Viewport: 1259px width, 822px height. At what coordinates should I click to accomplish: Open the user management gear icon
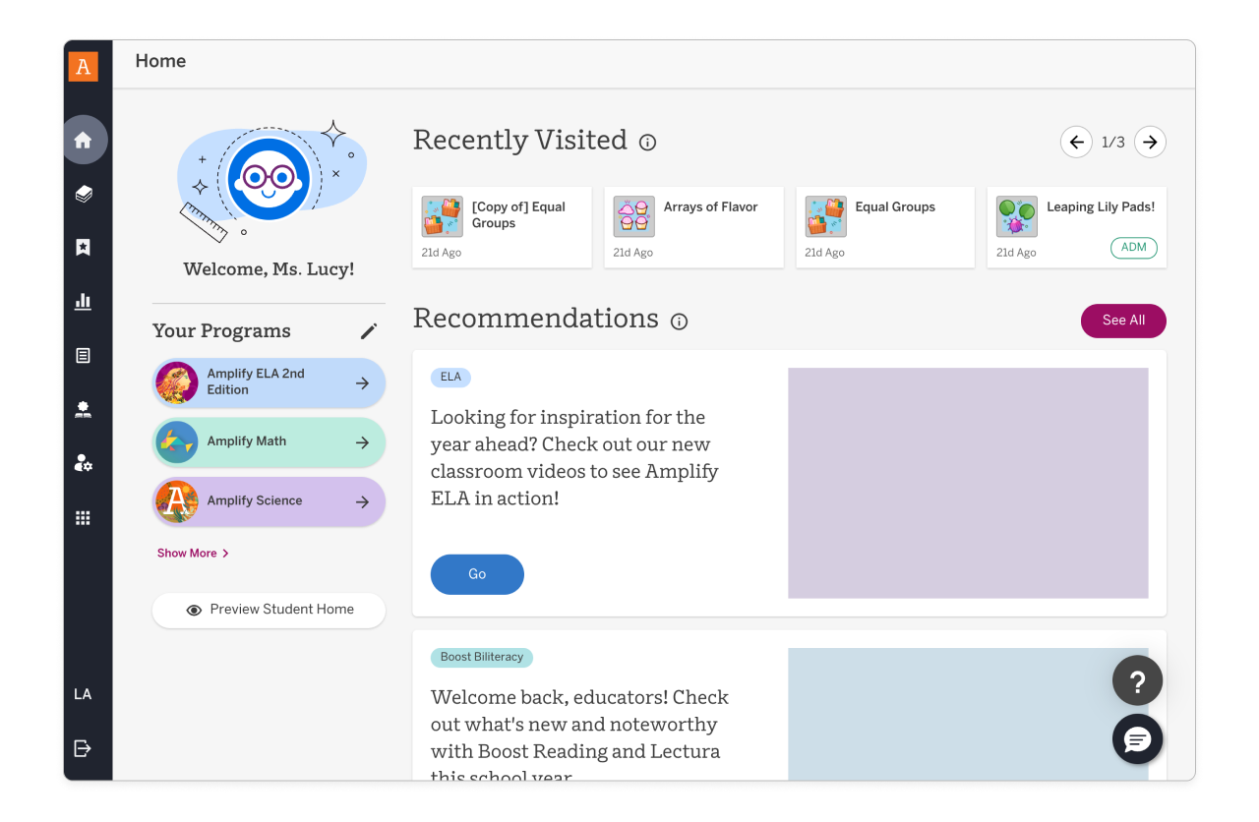(x=85, y=463)
